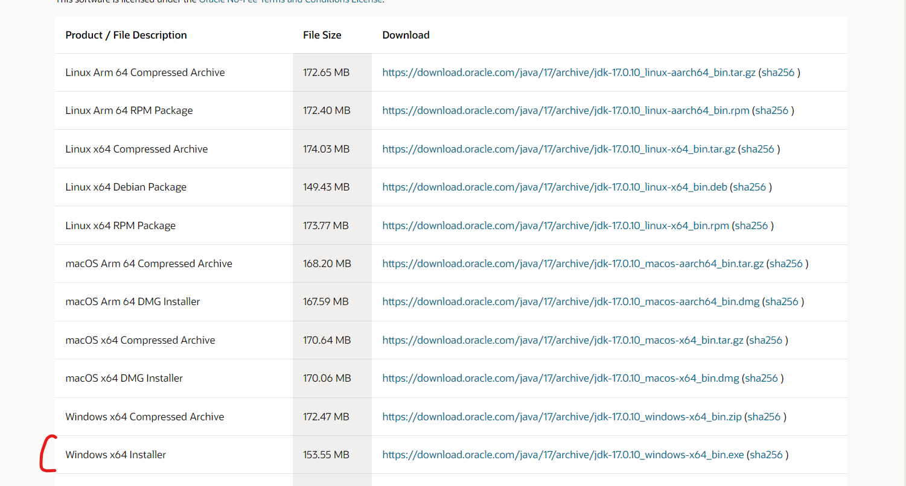Click the 170.64 MB file size
This screenshot has width=906, height=486.
pyautogui.click(x=327, y=340)
